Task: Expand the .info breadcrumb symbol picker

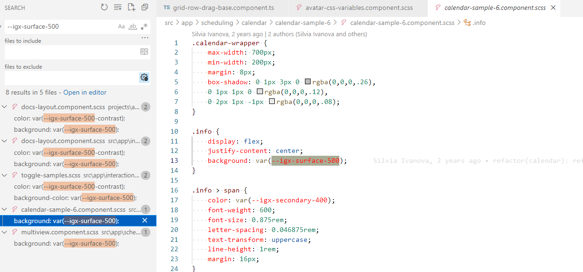Action: [479, 23]
